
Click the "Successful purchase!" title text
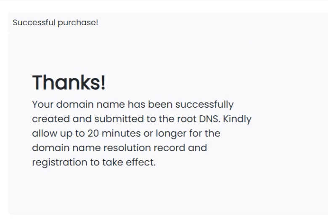pyautogui.click(x=55, y=22)
